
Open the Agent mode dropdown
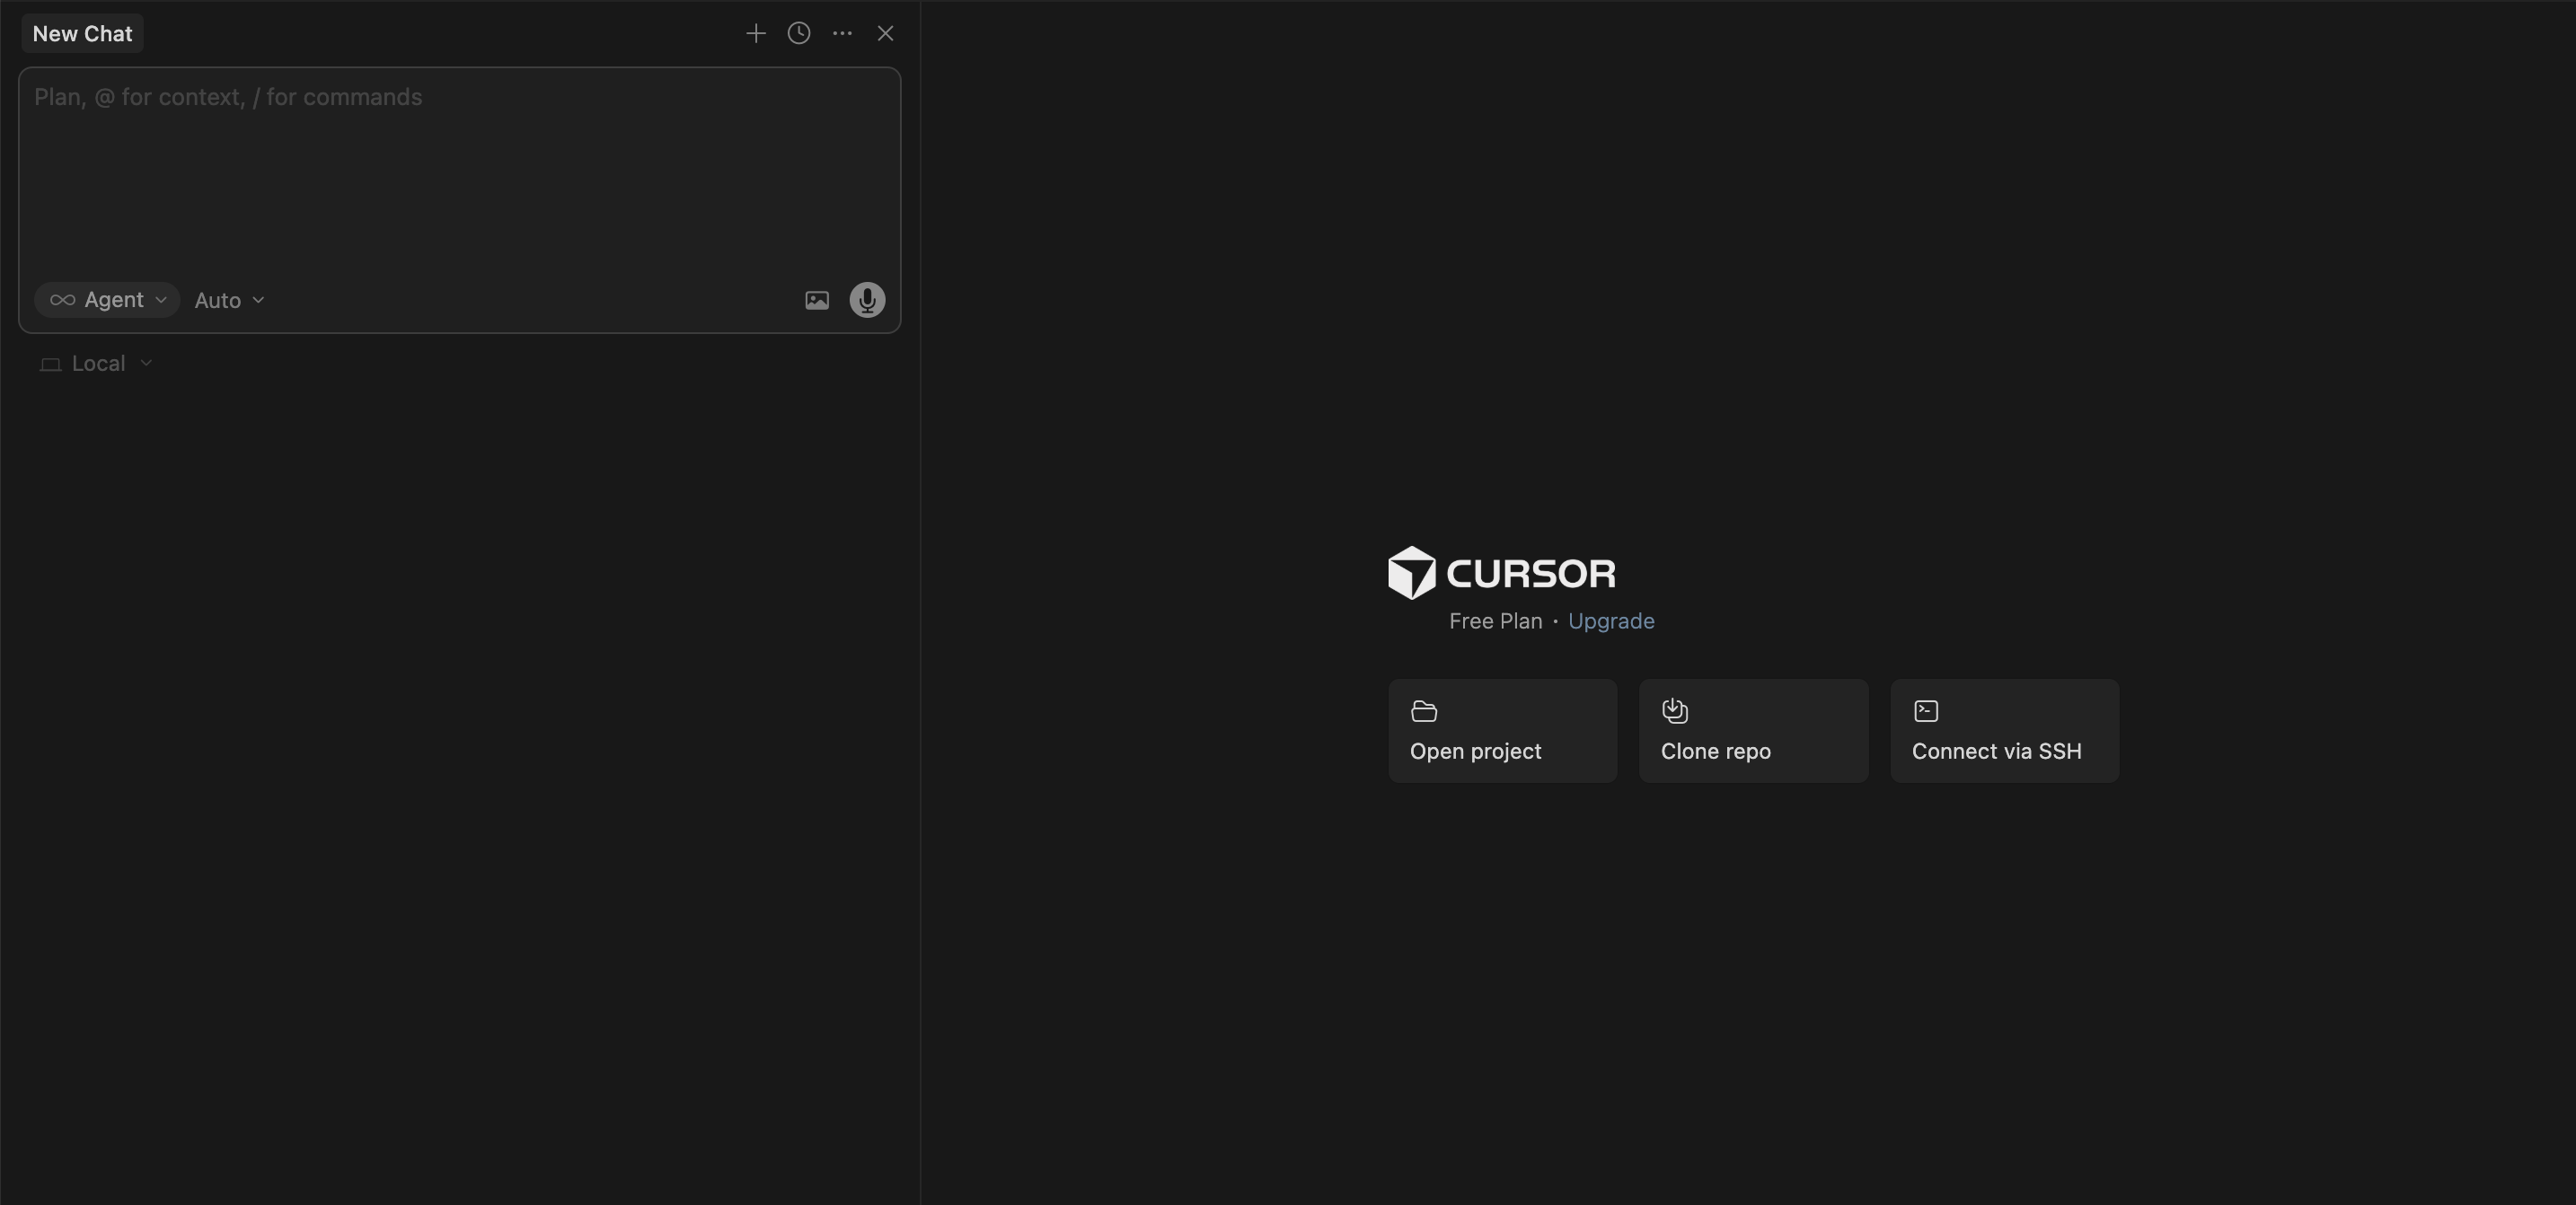(x=108, y=300)
